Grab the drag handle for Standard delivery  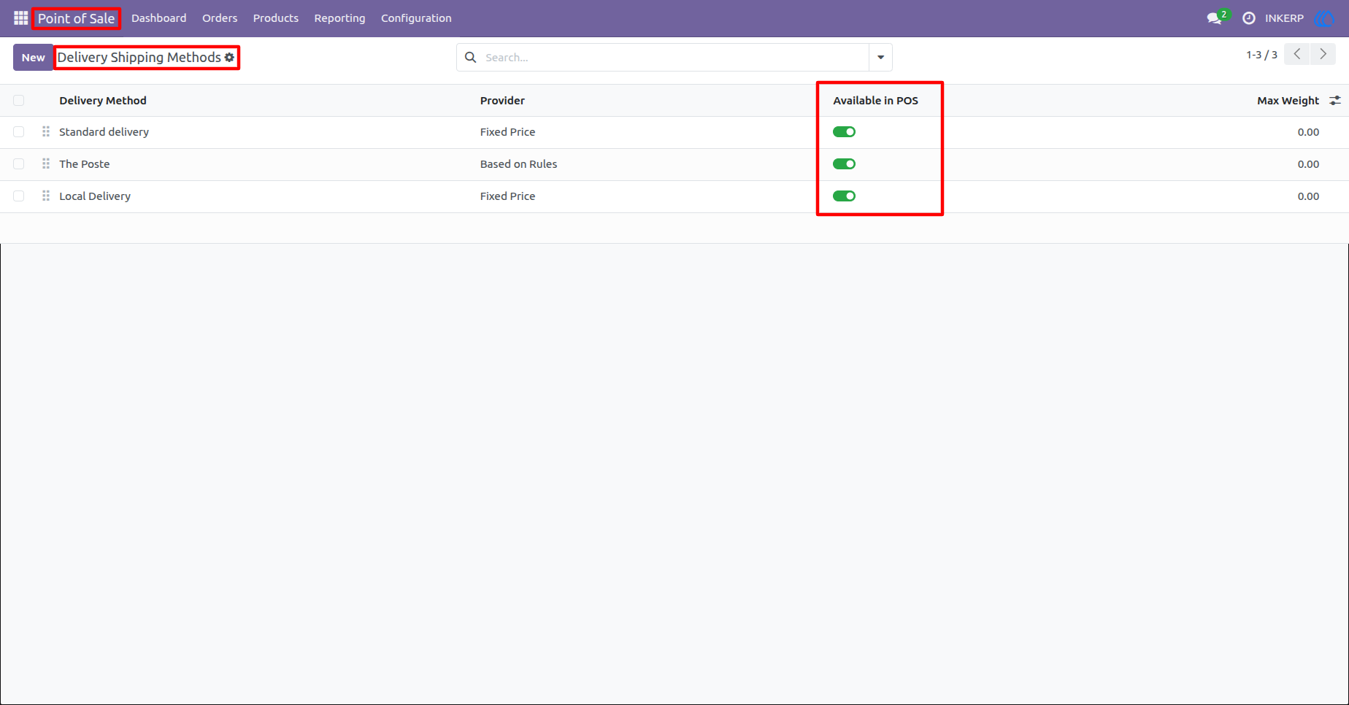[x=46, y=131]
